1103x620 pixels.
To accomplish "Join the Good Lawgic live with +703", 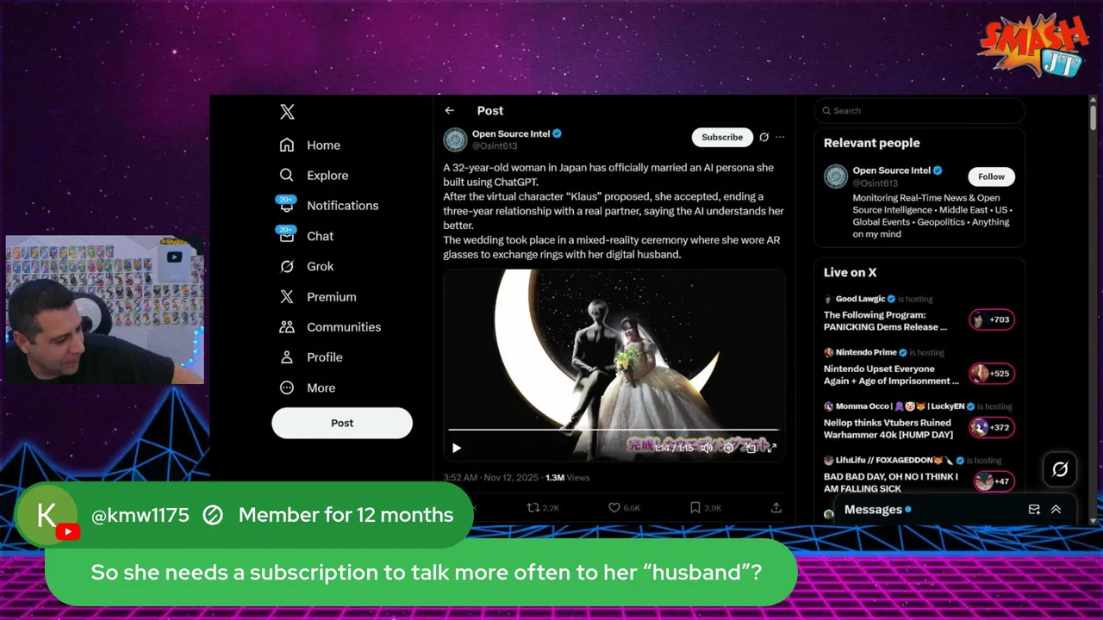I will pyautogui.click(x=992, y=319).
